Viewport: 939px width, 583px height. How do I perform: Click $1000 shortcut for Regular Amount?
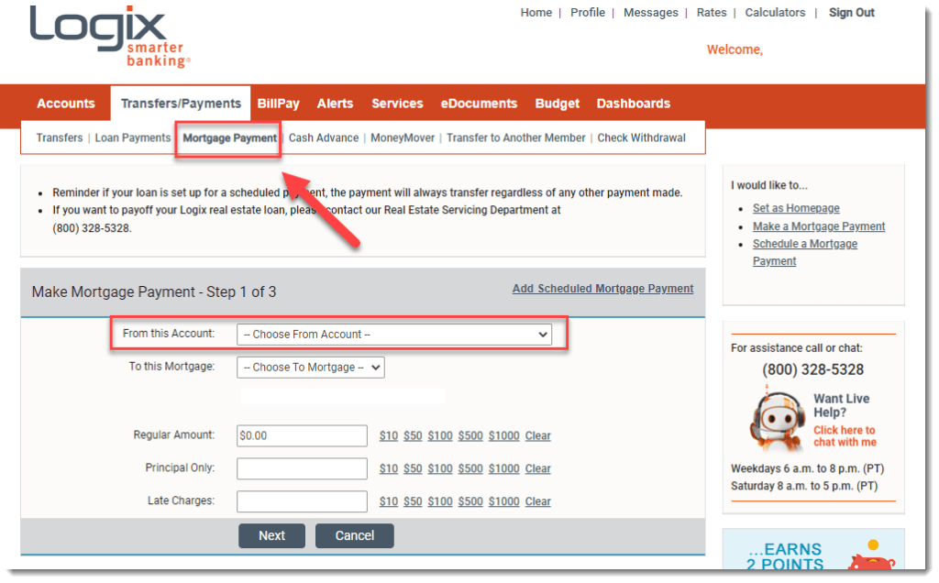coord(503,435)
